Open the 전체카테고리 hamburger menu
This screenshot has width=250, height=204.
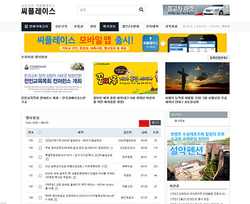pos(36,26)
